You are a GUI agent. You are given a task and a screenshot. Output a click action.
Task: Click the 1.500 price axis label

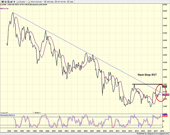pyautogui.click(x=165, y=106)
